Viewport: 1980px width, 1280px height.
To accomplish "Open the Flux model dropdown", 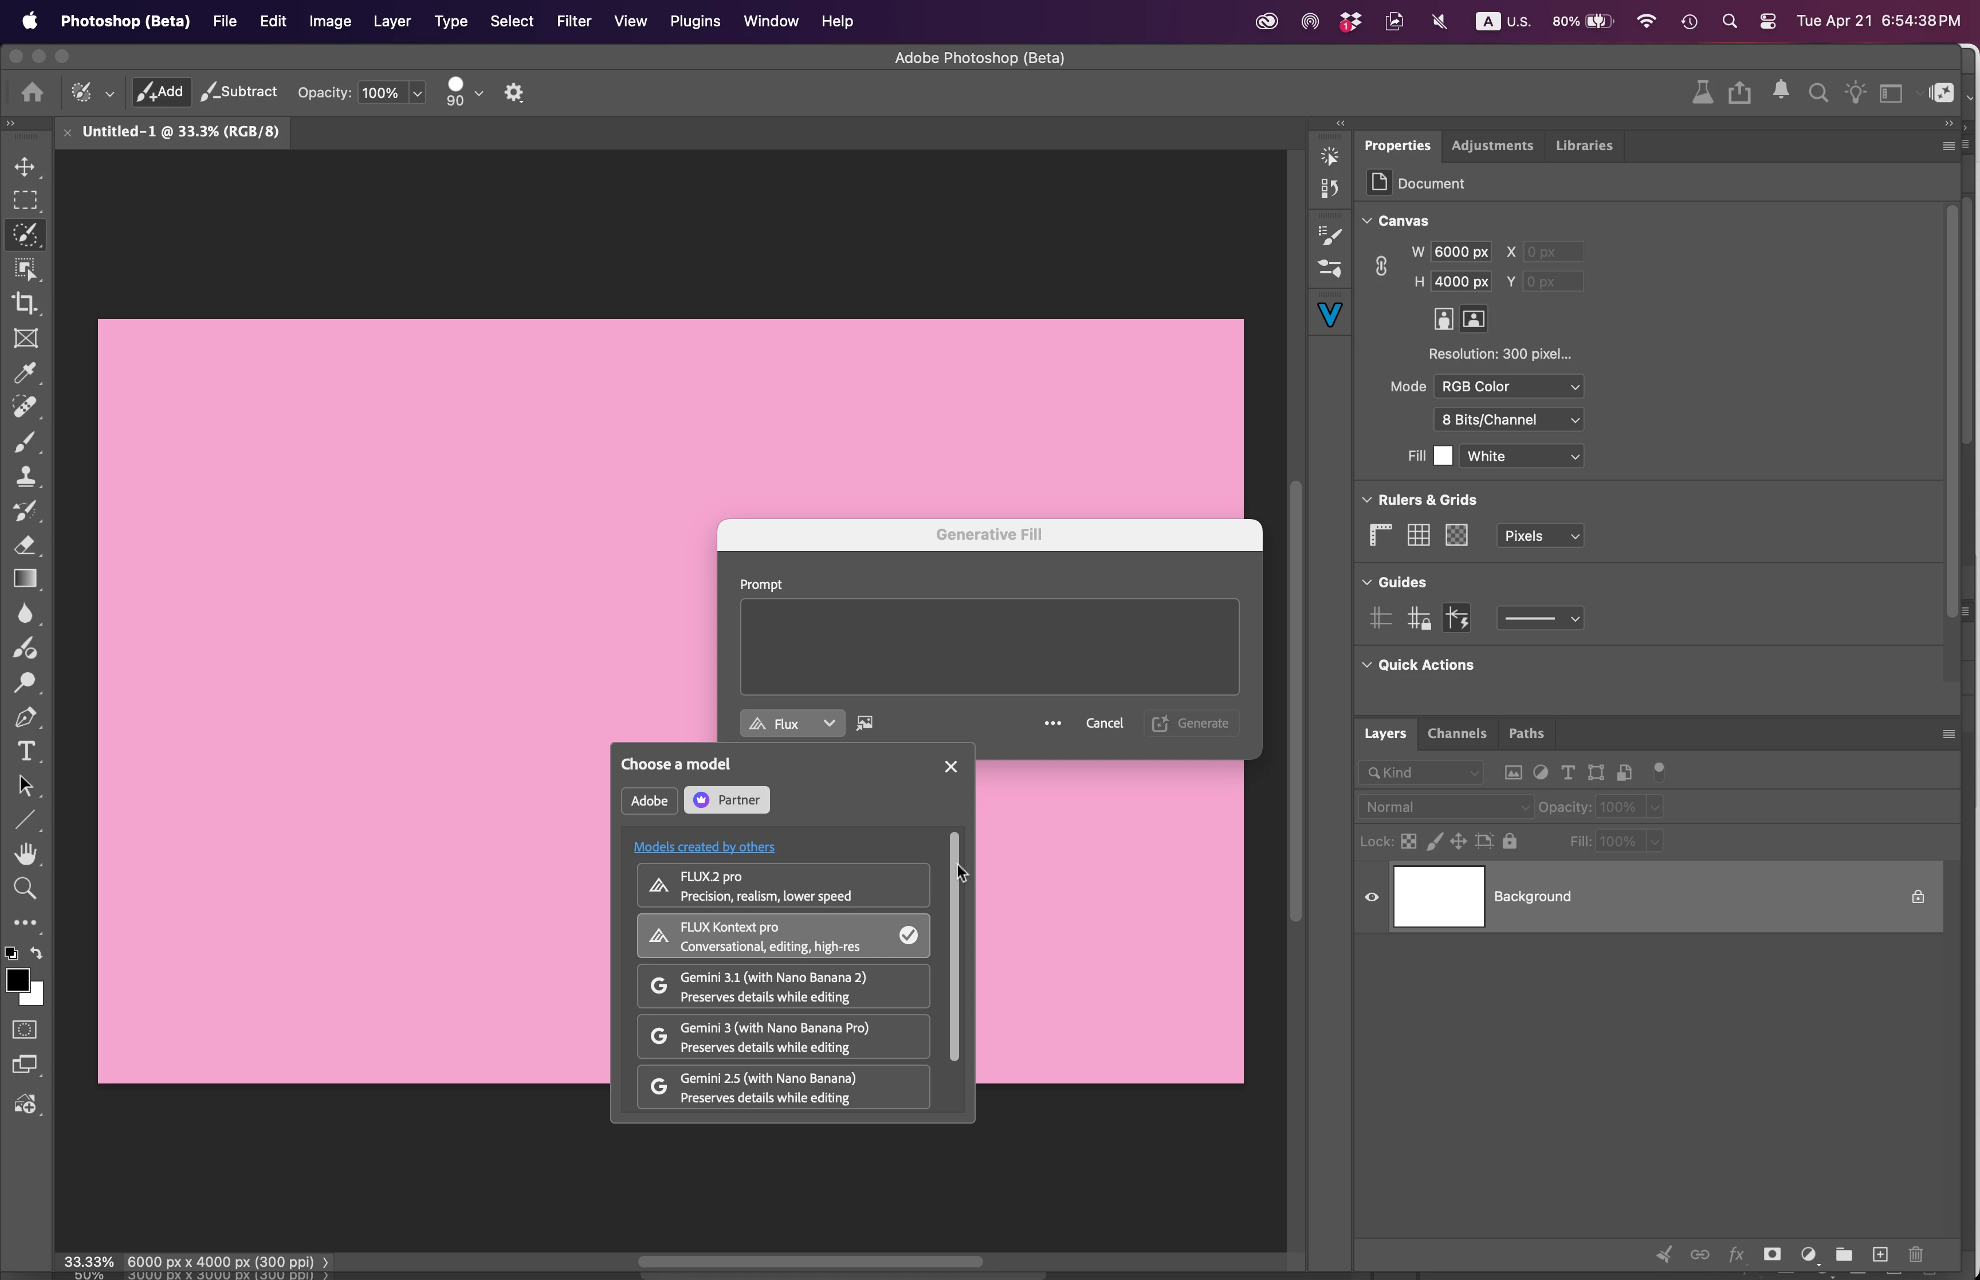I will [792, 723].
